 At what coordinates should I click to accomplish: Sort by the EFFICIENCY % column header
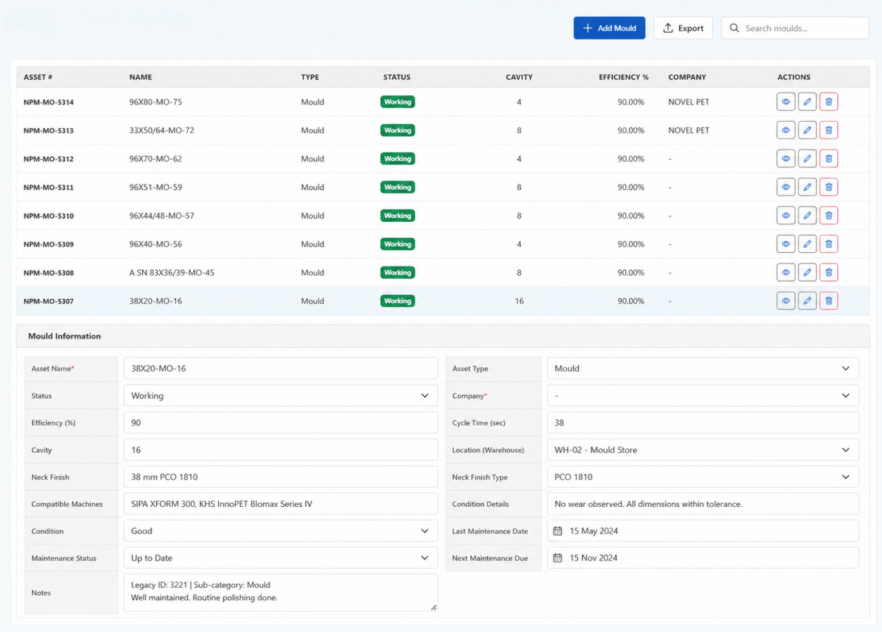tap(624, 77)
